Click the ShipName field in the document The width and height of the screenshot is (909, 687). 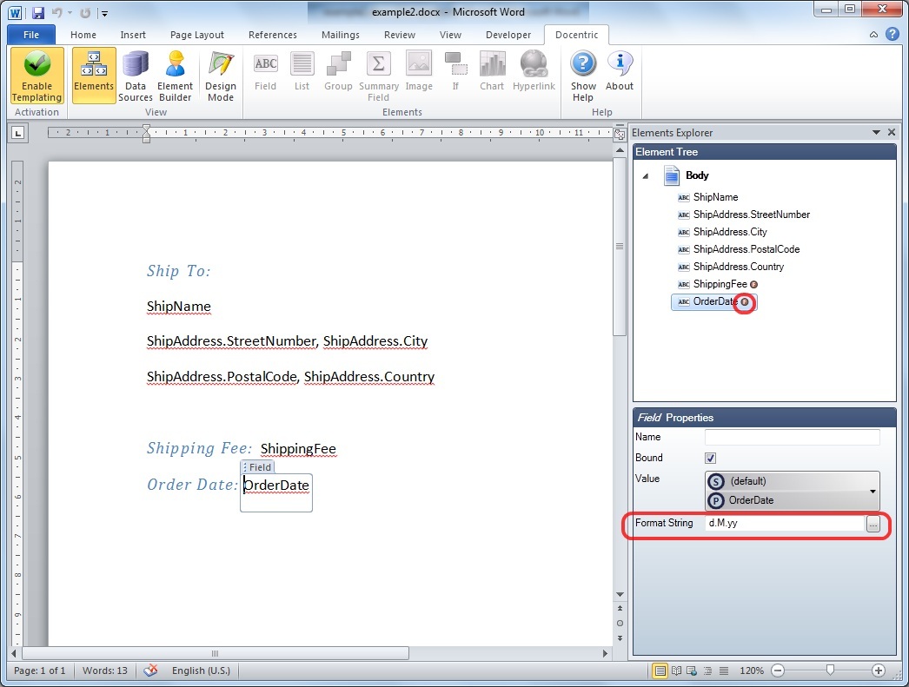[178, 307]
